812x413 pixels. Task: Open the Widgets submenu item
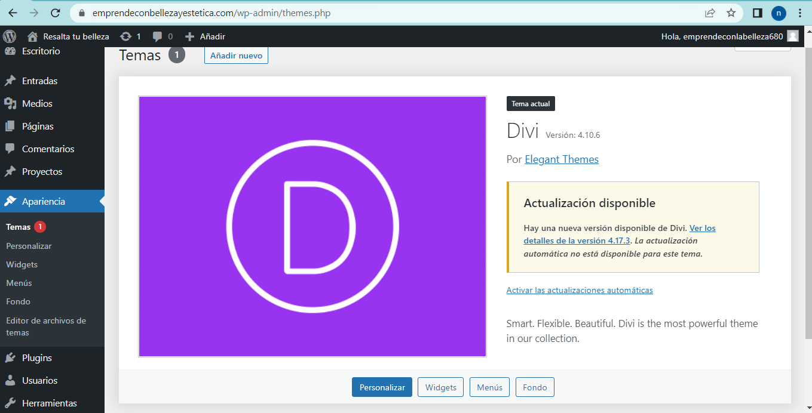pyautogui.click(x=22, y=264)
